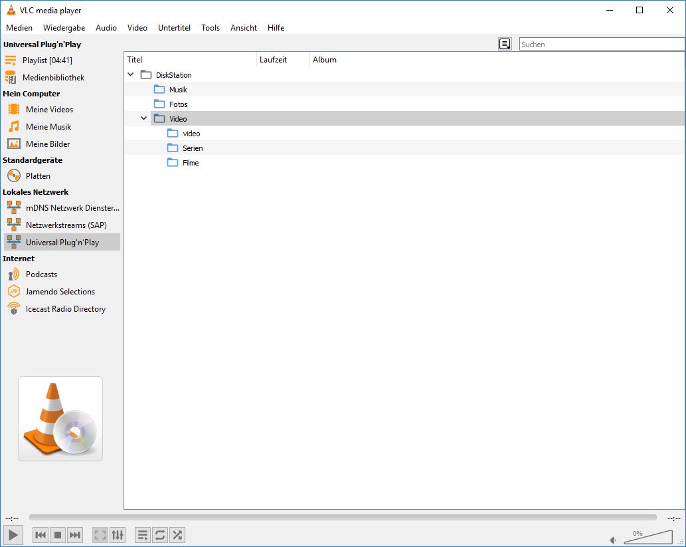The image size is (686, 547).
Task: Sort by Titel column header
Action: coord(191,60)
